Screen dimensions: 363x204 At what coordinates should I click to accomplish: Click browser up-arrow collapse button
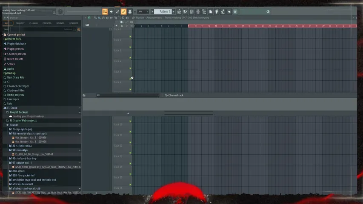coord(4,18)
